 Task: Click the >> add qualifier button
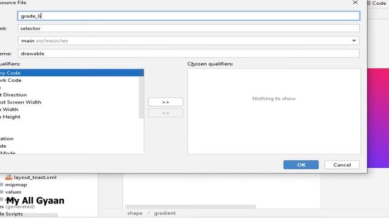click(166, 102)
